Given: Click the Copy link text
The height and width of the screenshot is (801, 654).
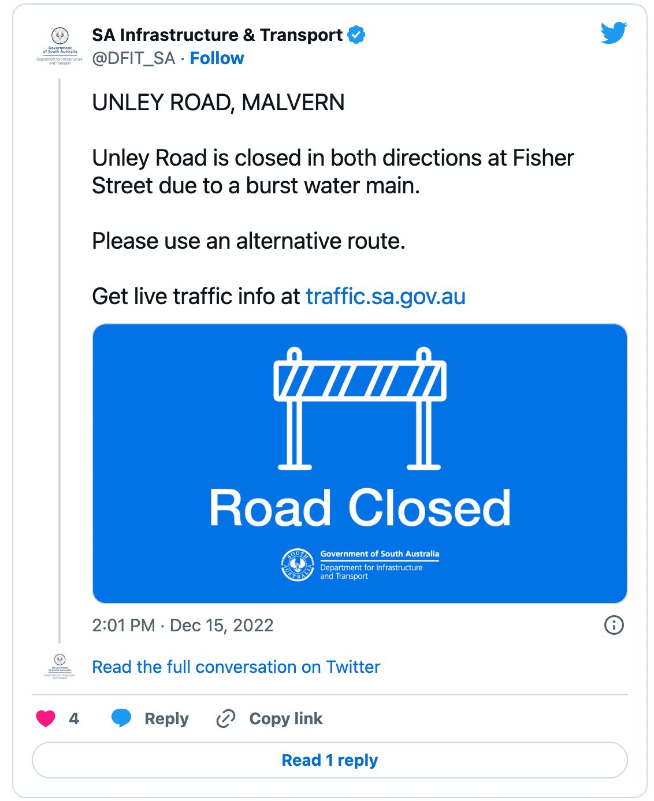Looking at the screenshot, I should point(285,718).
